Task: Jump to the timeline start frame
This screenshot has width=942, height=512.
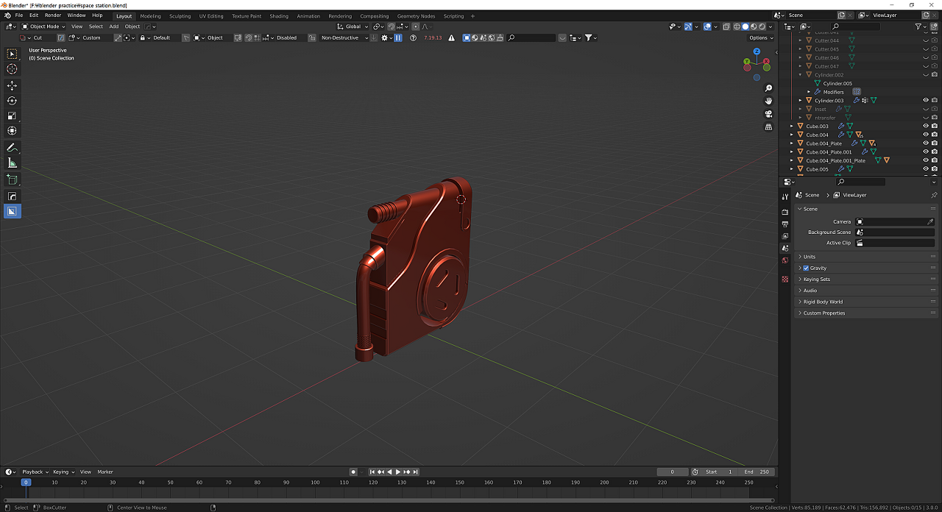Action: [x=372, y=472]
